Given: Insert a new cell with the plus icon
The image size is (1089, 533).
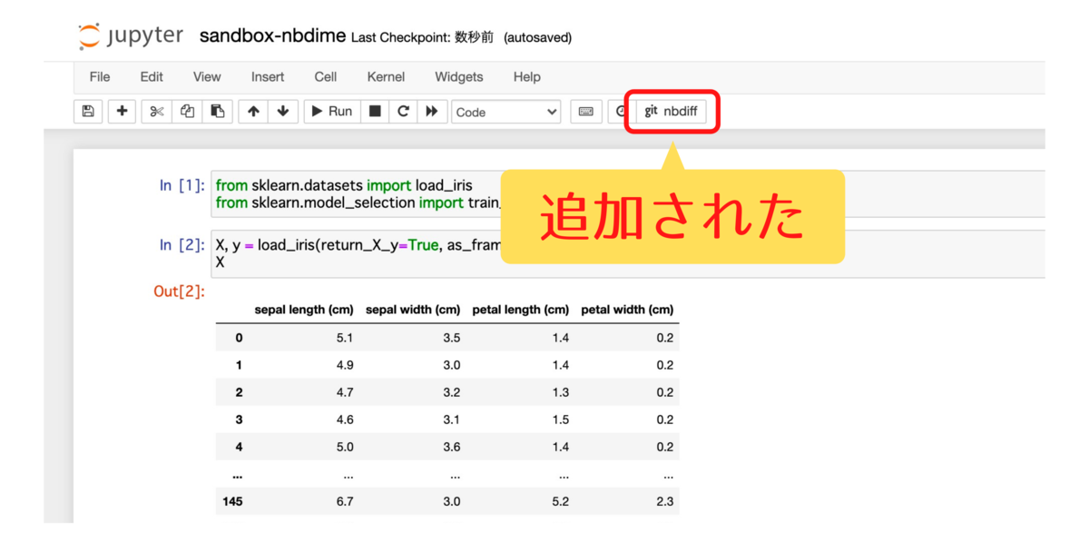Looking at the screenshot, I should click(x=122, y=111).
